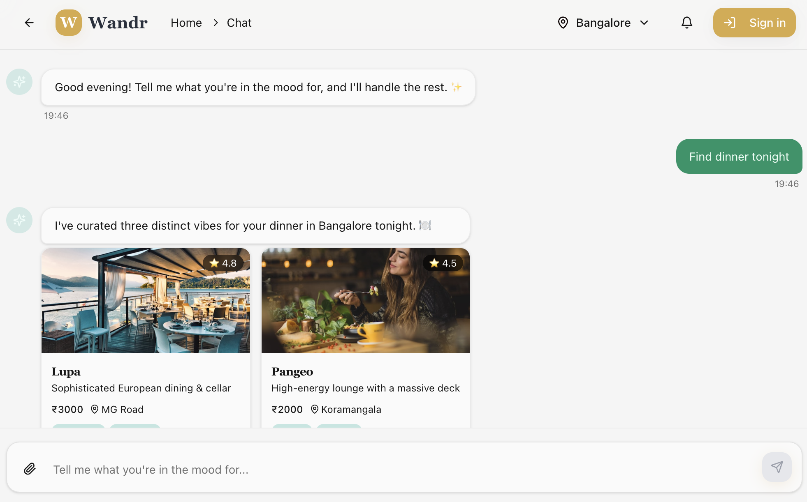Click the sparkle AI avatar beside the greeting
Screen dimensions: 807x502
pyautogui.click(x=19, y=82)
